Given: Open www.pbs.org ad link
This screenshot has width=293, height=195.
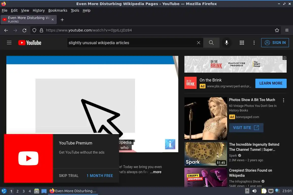Looking at the screenshot, I should coord(229,86).
